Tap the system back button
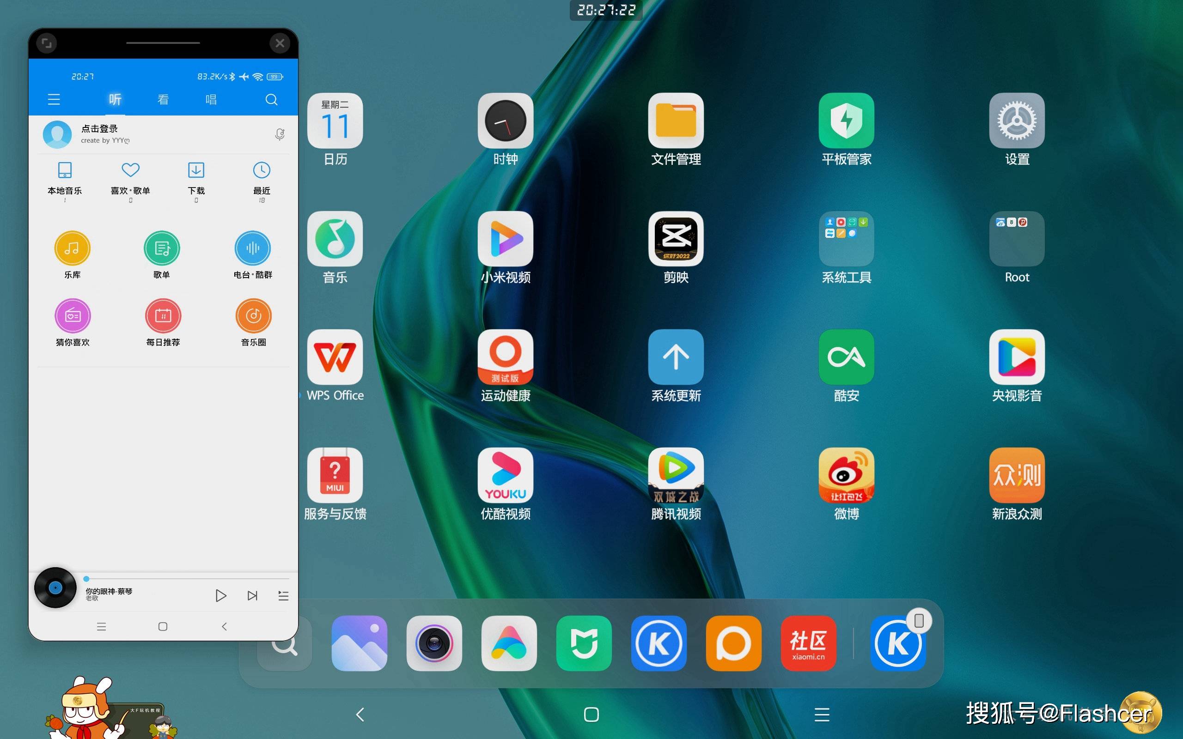The image size is (1183, 739). point(360,715)
